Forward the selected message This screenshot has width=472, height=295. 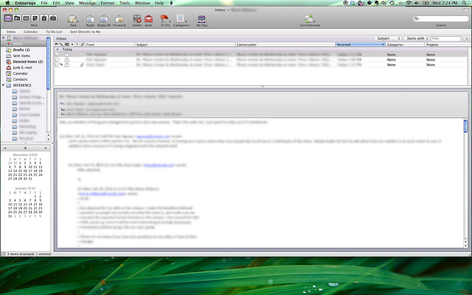click(x=119, y=19)
